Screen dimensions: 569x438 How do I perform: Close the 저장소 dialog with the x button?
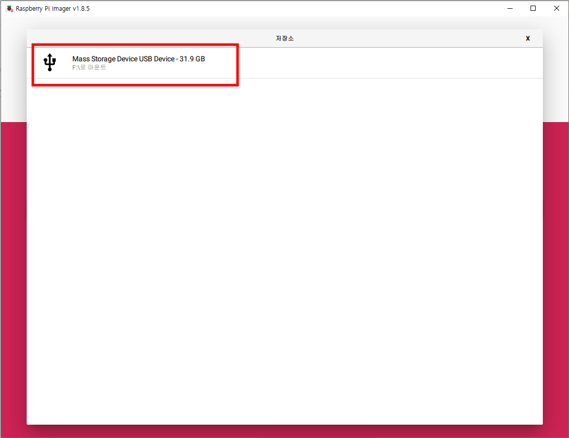click(527, 38)
